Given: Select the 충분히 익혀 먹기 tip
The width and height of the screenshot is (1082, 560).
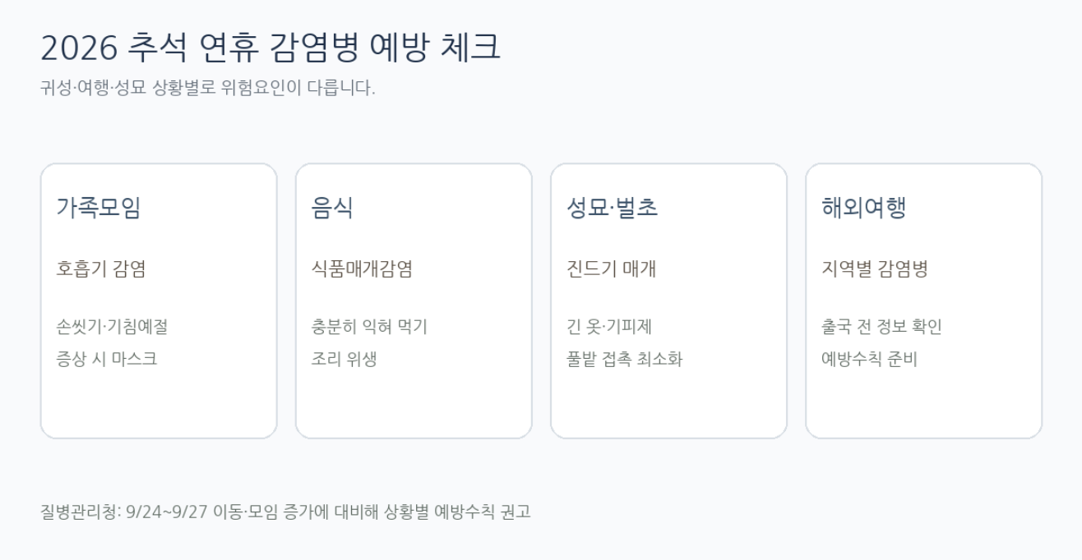Looking at the screenshot, I should (x=369, y=327).
